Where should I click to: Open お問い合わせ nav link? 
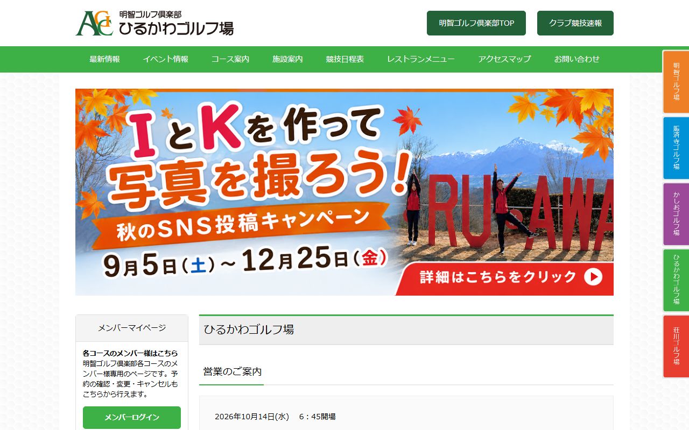click(577, 59)
